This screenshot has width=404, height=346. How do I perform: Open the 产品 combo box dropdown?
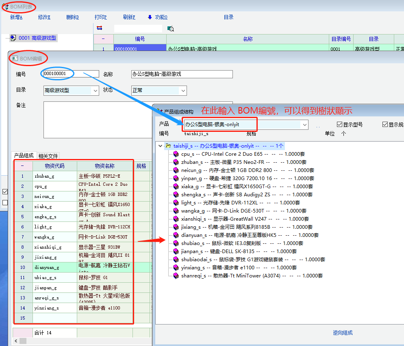[x=304, y=125]
